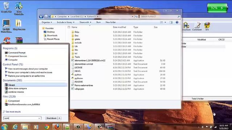Sort by CRC32 column in WinRAR
This screenshot has height=130, width=232.
click(x=221, y=39)
